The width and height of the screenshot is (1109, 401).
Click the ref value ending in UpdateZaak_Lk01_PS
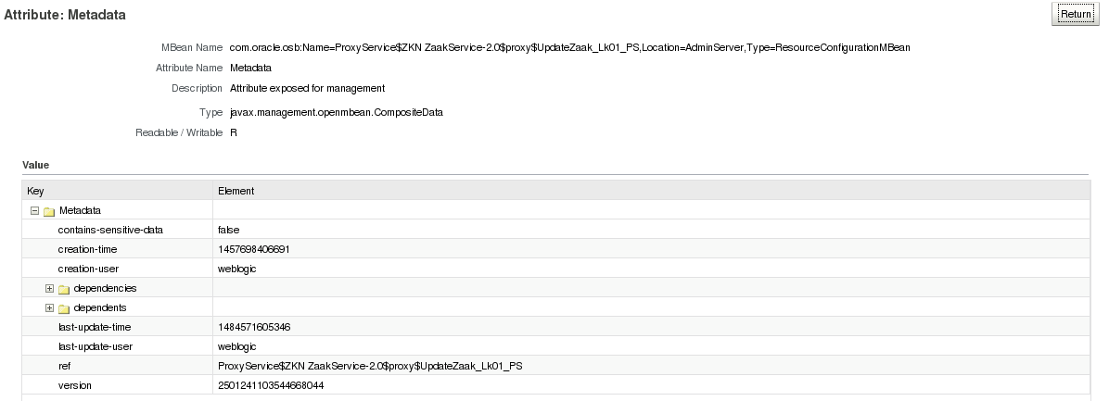click(x=376, y=366)
